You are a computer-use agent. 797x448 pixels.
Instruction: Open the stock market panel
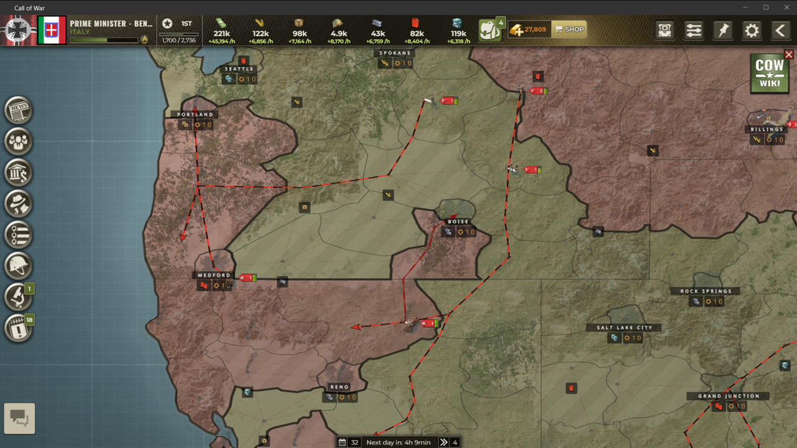pos(19,172)
